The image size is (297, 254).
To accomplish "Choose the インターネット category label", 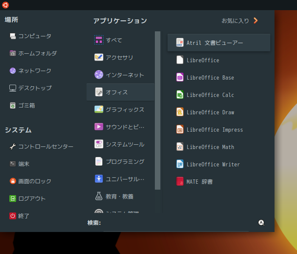I will coord(125,75).
